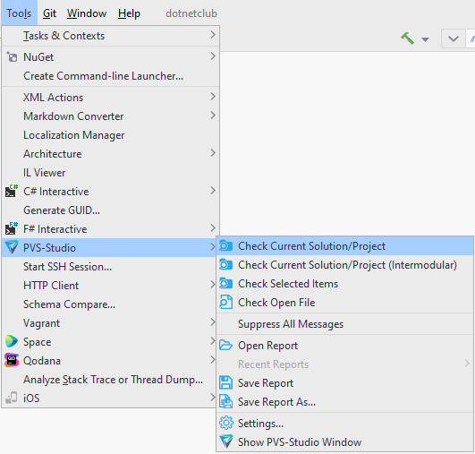Open the dropdown arrow beside the hammer
Image resolution: width=475 pixels, height=454 pixels.
pos(425,39)
